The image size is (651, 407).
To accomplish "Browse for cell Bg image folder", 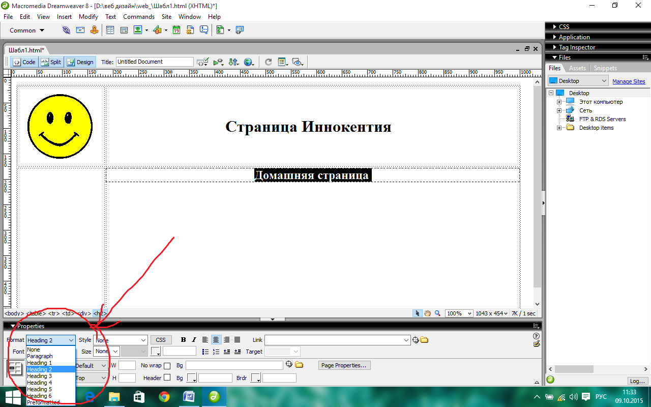I will click(299, 365).
